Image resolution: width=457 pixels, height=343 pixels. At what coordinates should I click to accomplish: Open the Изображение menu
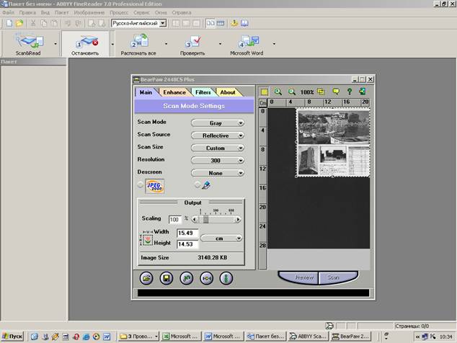pos(89,12)
